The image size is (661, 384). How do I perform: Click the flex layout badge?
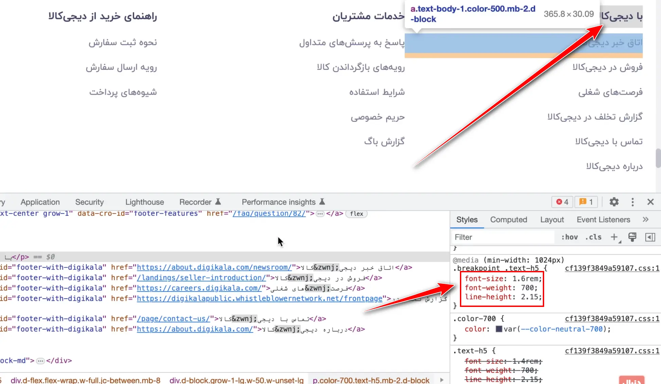356,214
